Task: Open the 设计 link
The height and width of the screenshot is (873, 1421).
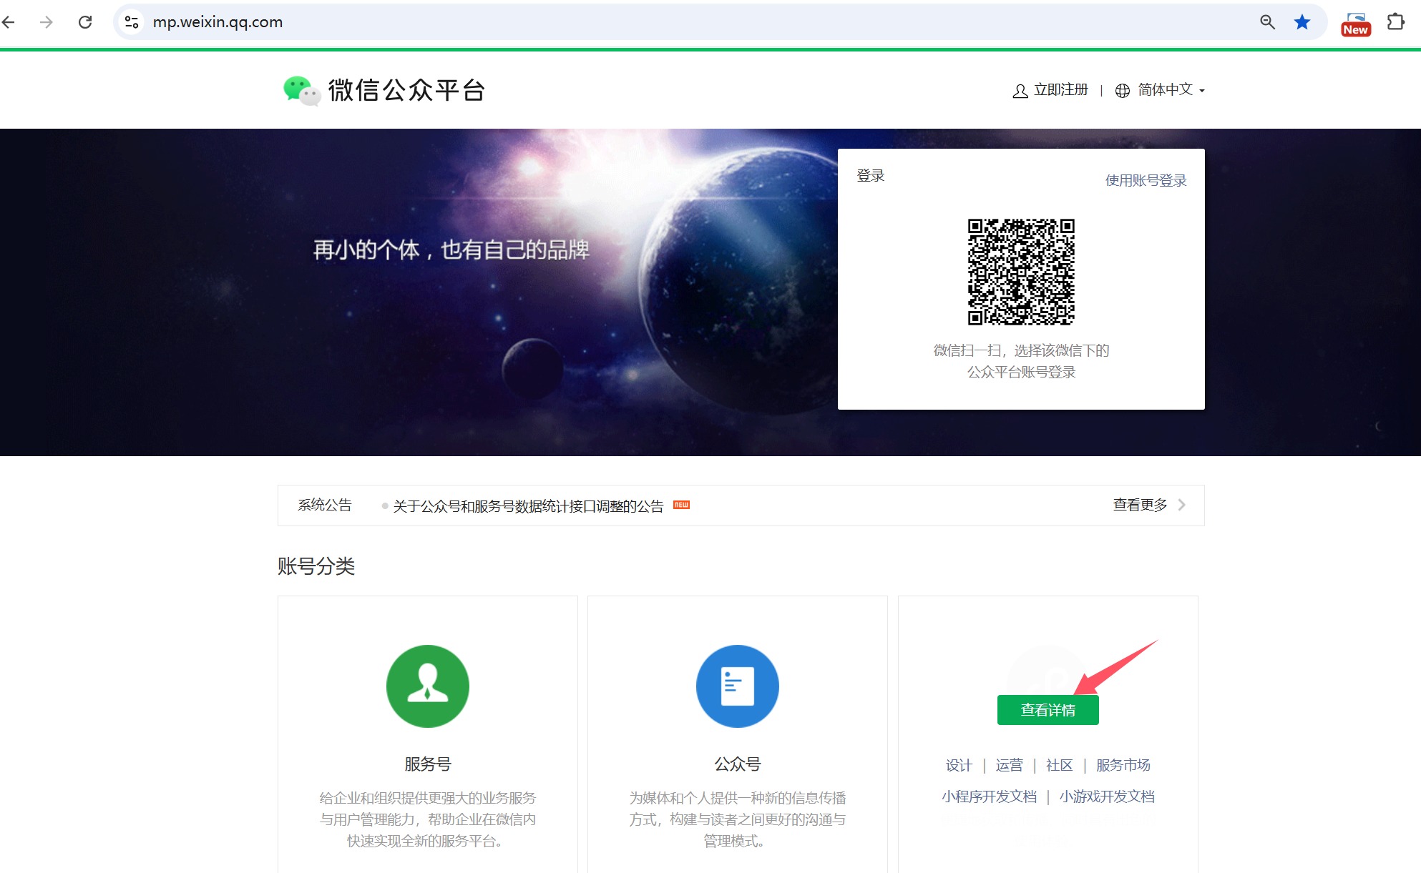Action: coord(959,765)
